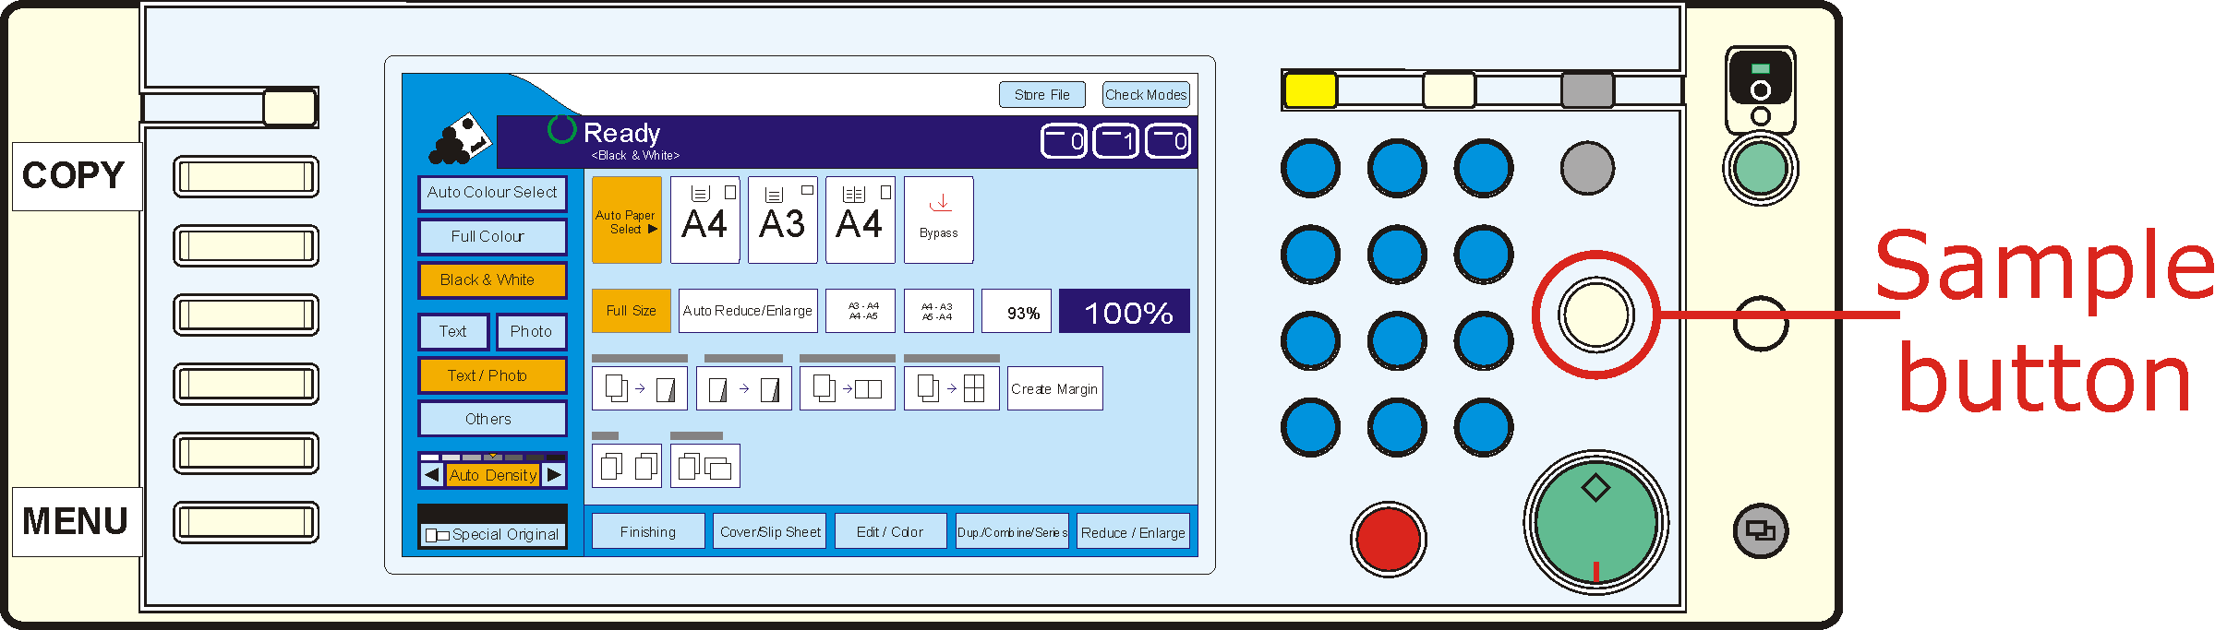Select the four-page grid combine icon
The image size is (2215, 630).
tap(951, 388)
